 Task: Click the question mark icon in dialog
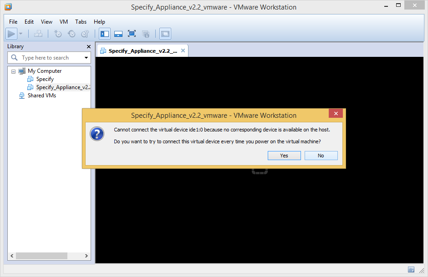[97, 134]
